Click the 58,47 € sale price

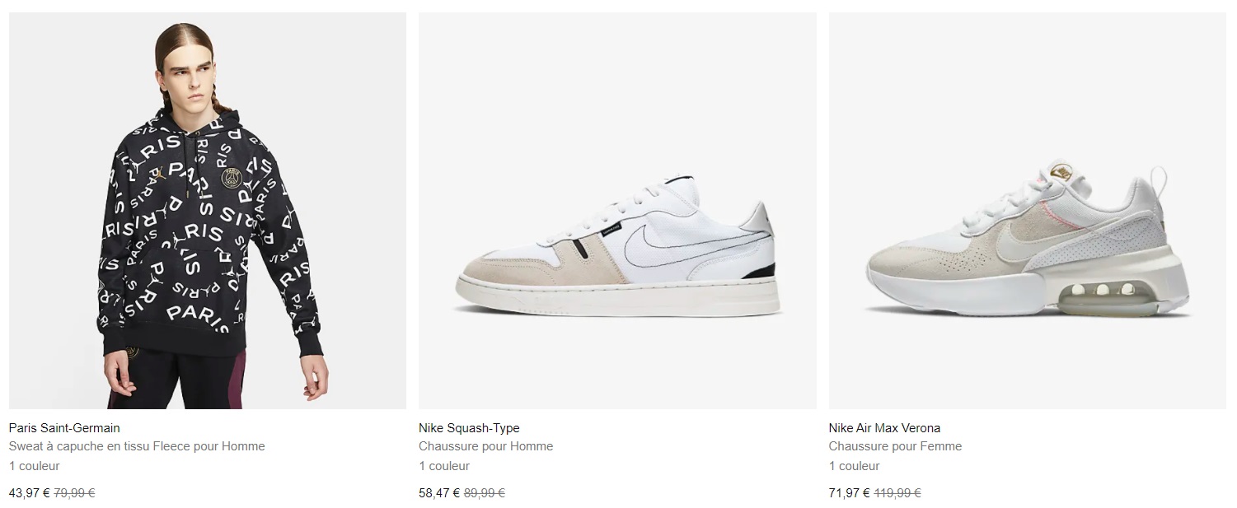(x=439, y=493)
